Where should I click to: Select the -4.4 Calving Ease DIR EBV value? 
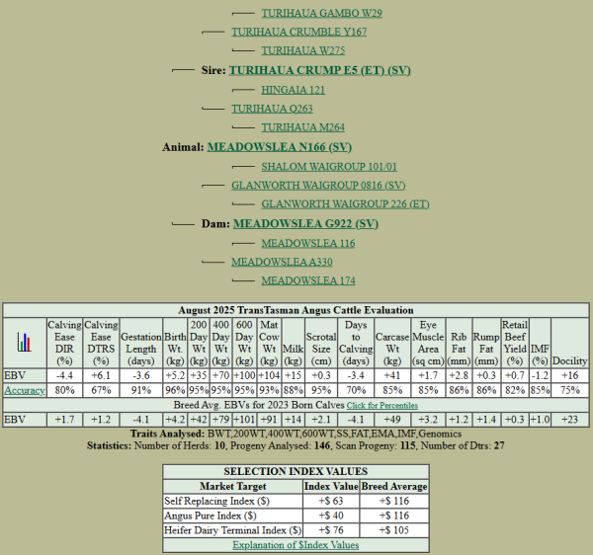[x=64, y=375]
